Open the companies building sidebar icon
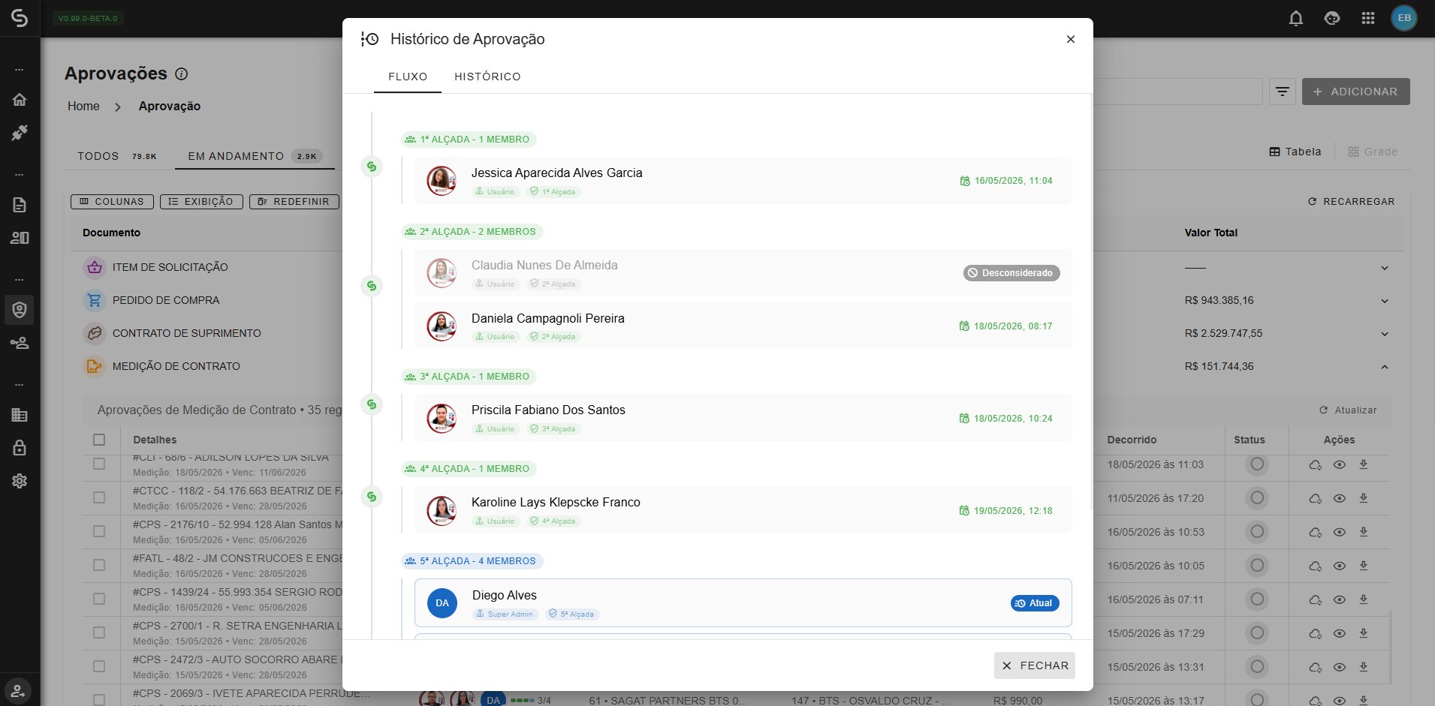Image resolution: width=1435 pixels, height=706 pixels. click(20, 415)
